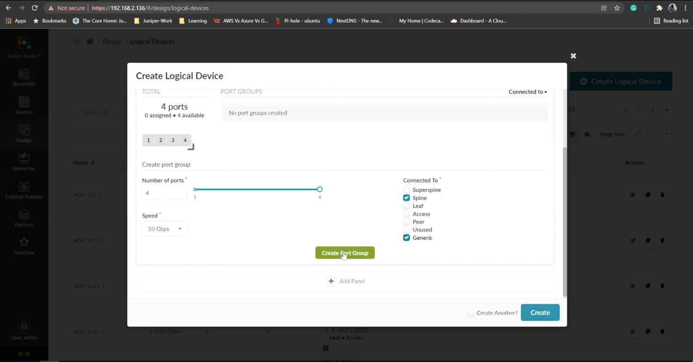693x362 pixels.
Task: Click the browser address bar URL
Action: pyautogui.click(x=150, y=8)
